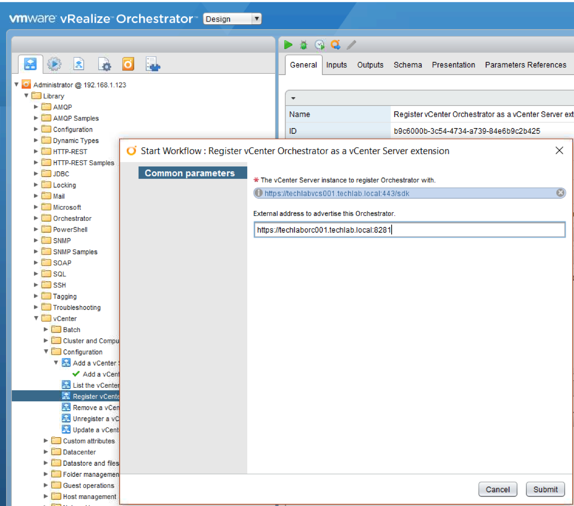Click the workflow Name value cell
The image size is (574, 506).
(482, 114)
